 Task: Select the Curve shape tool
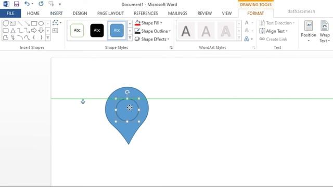pyautogui.click(x=27, y=37)
